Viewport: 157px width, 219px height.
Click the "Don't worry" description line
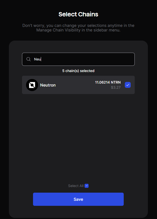point(78,26)
